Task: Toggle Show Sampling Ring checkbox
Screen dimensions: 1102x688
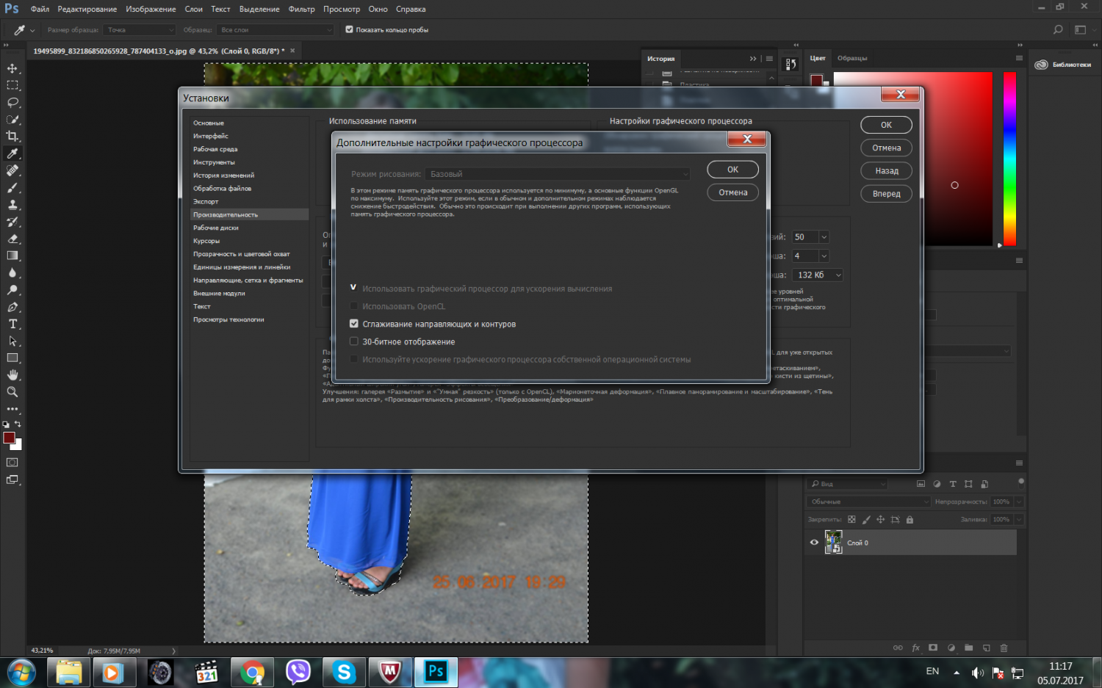Action: (x=349, y=30)
